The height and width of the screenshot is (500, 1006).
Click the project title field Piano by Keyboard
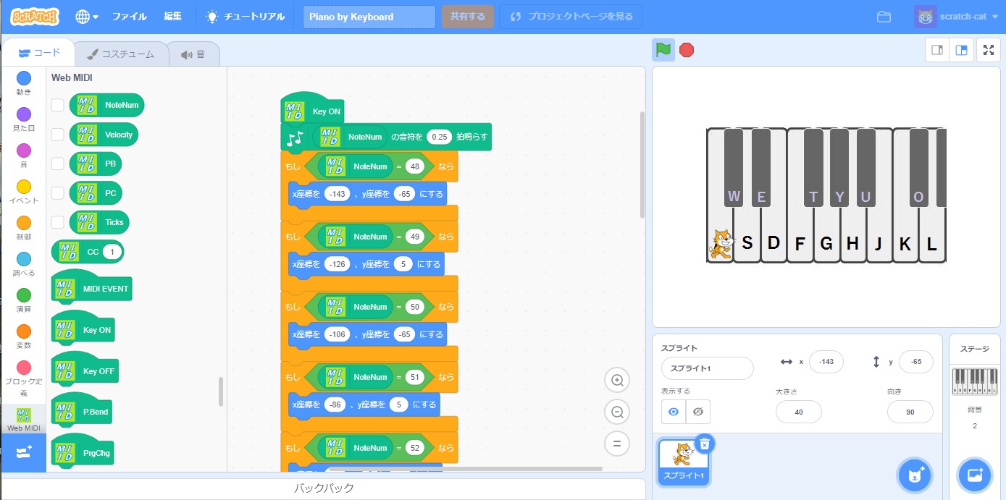point(369,17)
